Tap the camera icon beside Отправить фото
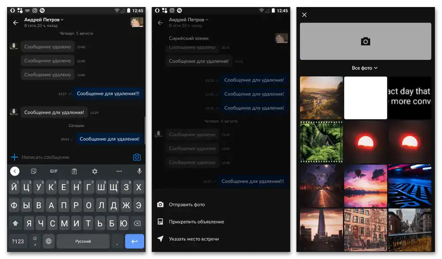 coord(160,204)
